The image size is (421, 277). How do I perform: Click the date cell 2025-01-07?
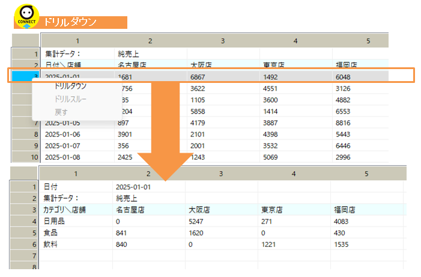pyautogui.click(x=78, y=146)
